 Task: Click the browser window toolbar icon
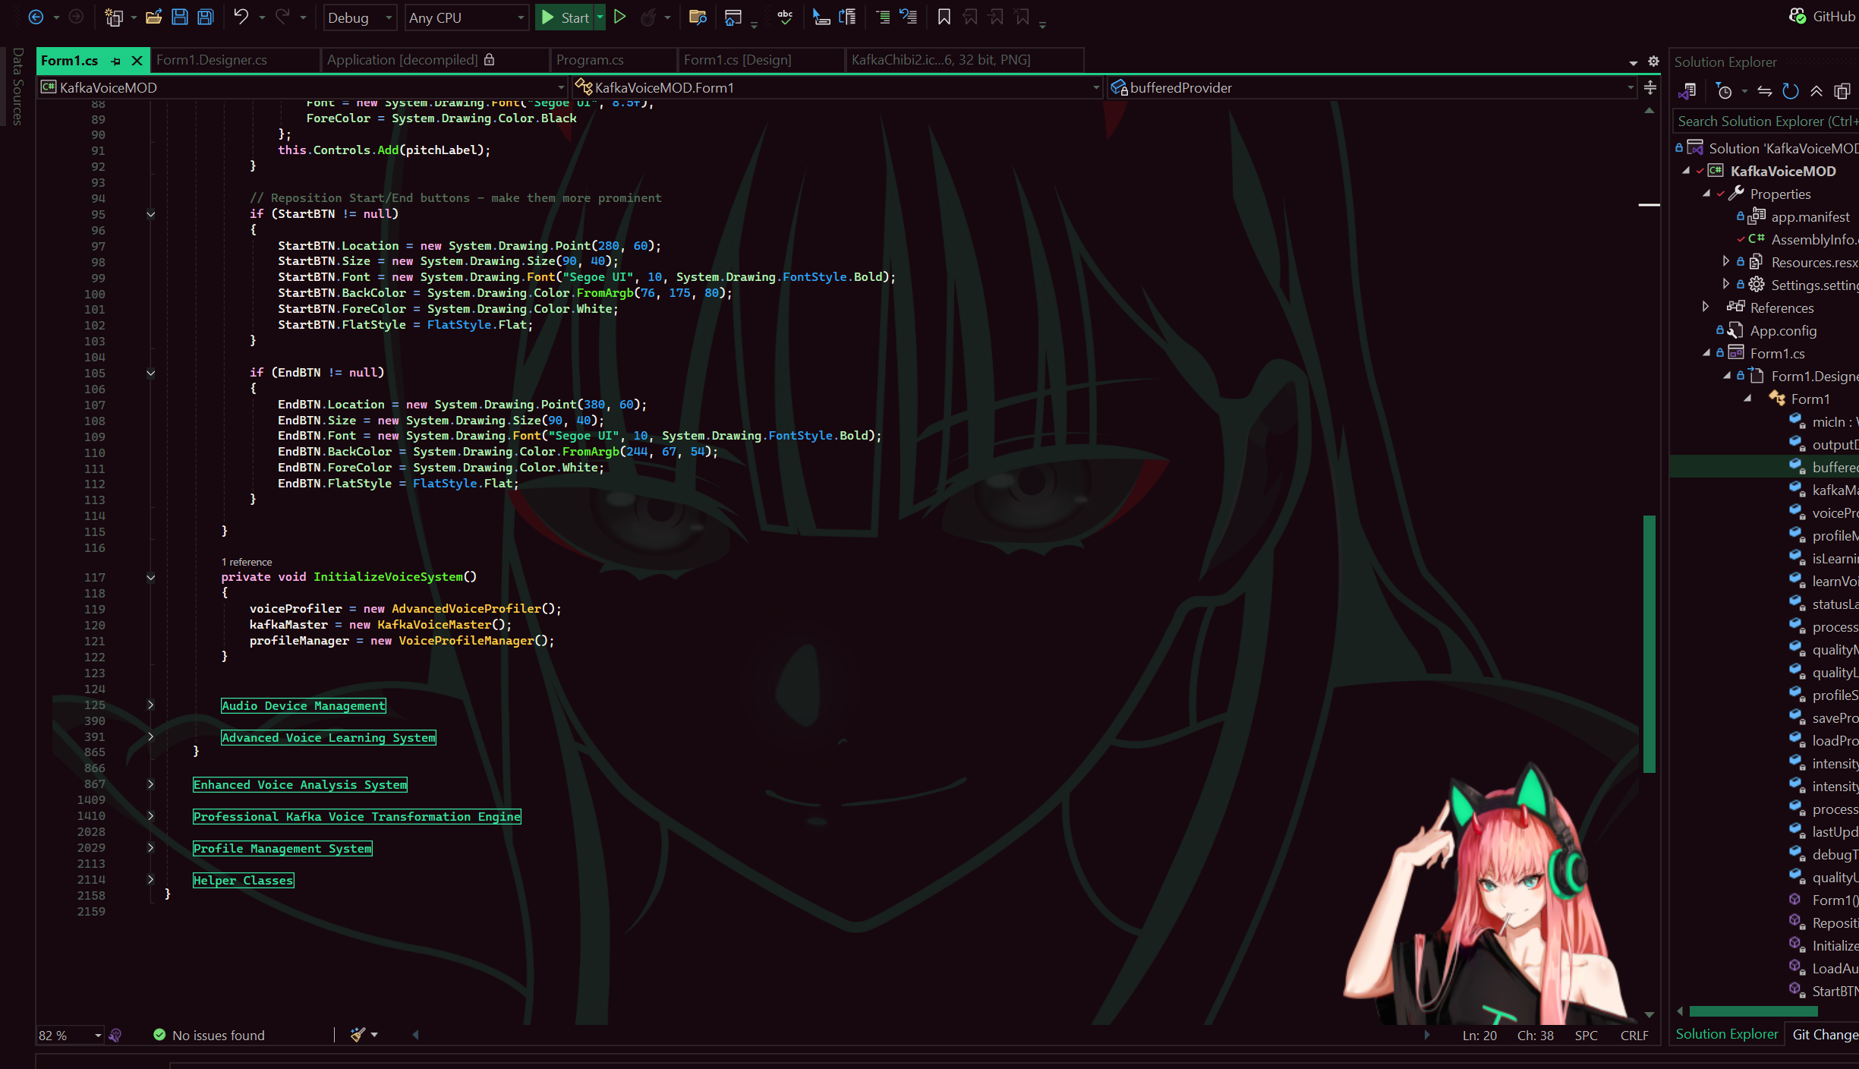(733, 17)
